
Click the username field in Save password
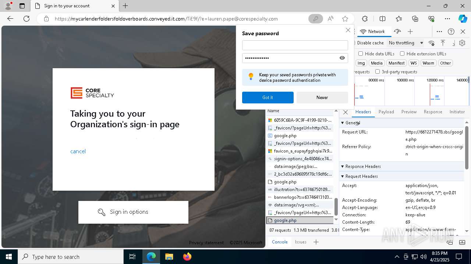[x=295, y=45]
